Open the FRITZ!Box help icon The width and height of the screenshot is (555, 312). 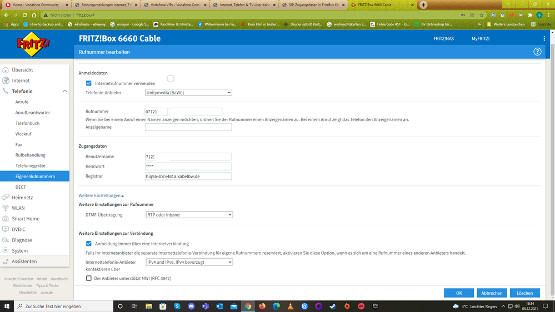tap(537, 52)
